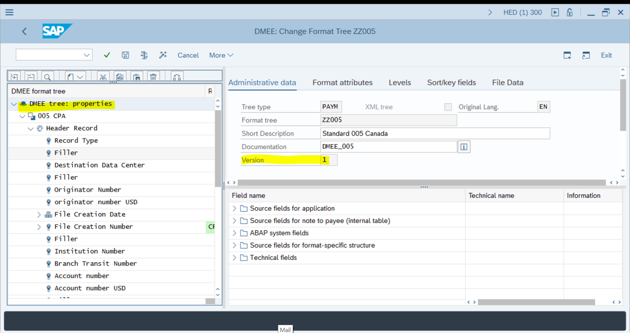The image size is (630, 333).
Task: Expand ABAP system fields folder
Action: point(234,233)
